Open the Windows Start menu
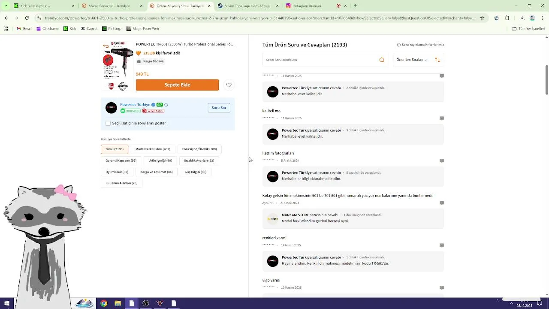Screen dimensions: 549x309 click(x=7, y=303)
